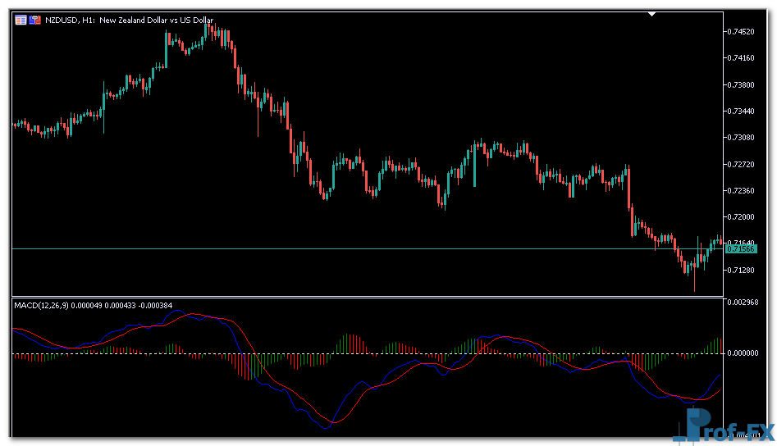Click the chart shift triangle marker
The height and width of the screenshot is (446, 777).
click(x=652, y=14)
